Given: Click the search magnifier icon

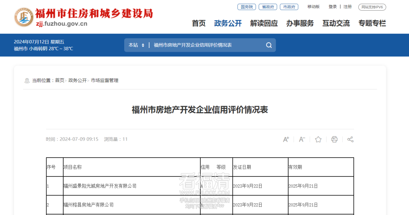Looking at the screenshot, I should coord(269,45).
